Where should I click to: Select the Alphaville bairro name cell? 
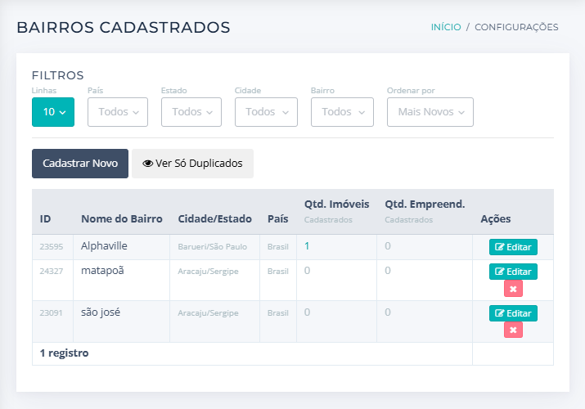tap(105, 245)
